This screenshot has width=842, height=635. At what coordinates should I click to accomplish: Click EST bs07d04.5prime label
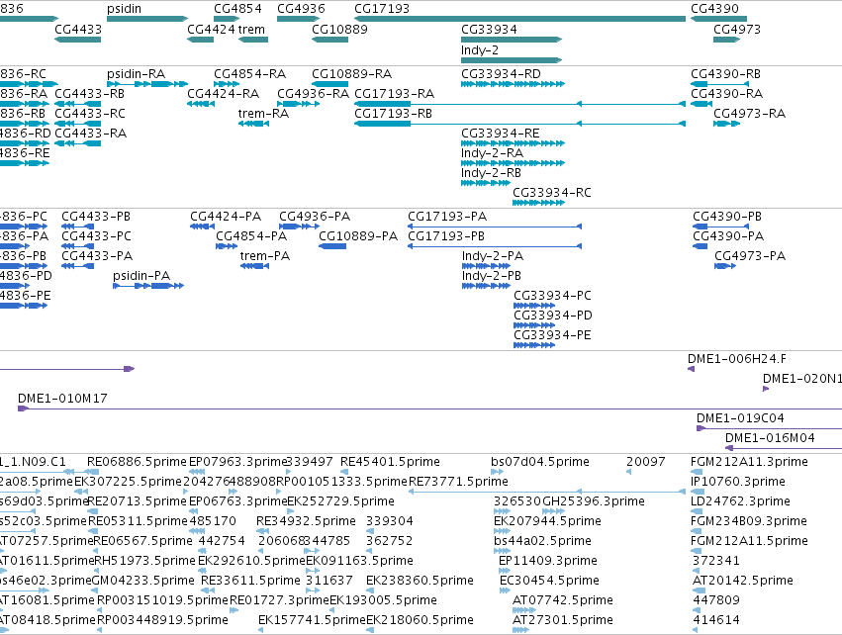pyautogui.click(x=540, y=462)
